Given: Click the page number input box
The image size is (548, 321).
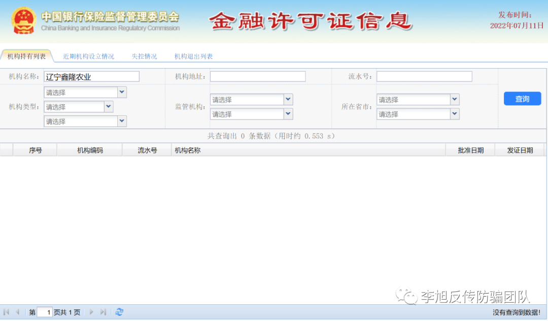Looking at the screenshot, I should click(45, 312).
